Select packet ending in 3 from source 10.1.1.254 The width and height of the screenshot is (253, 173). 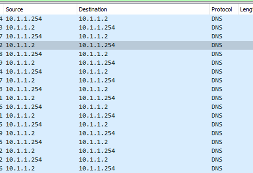(x=24, y=89)
